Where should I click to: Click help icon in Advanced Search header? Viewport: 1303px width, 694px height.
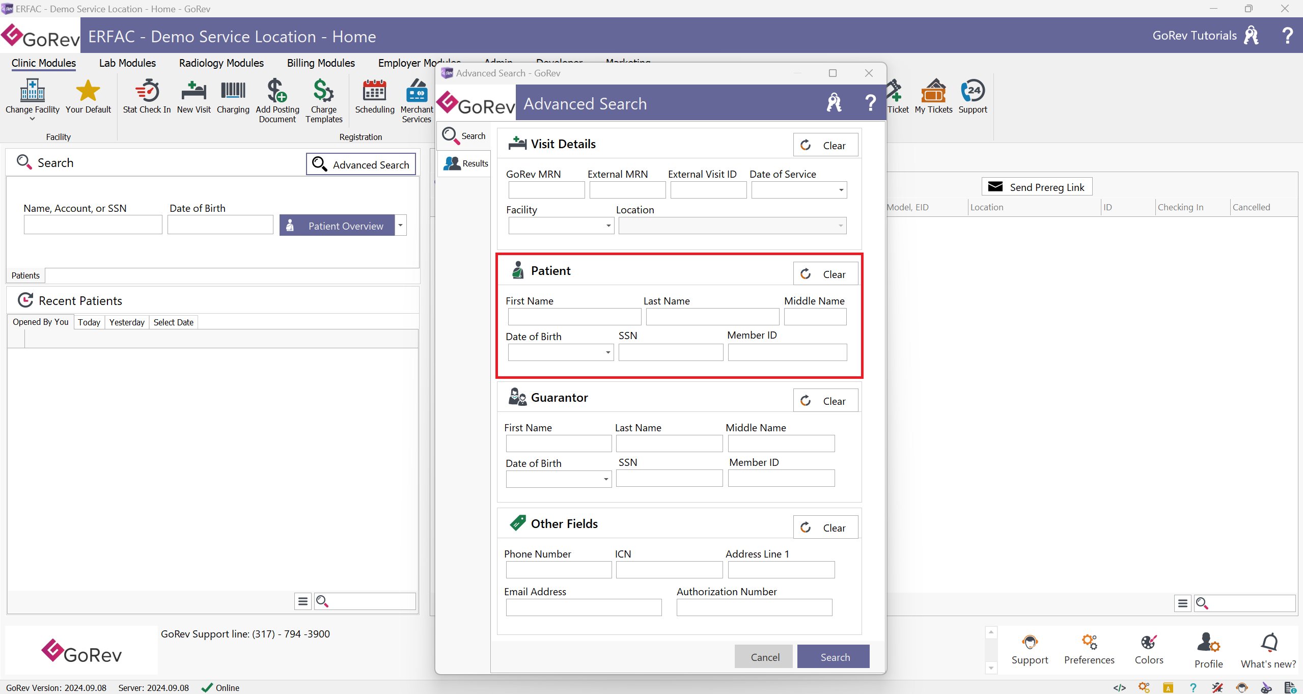(871, 103)
